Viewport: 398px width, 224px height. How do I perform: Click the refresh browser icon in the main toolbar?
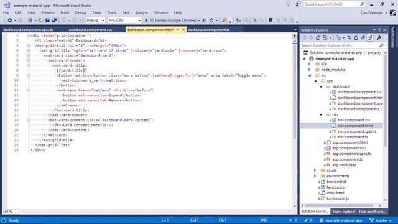point(211,21)
